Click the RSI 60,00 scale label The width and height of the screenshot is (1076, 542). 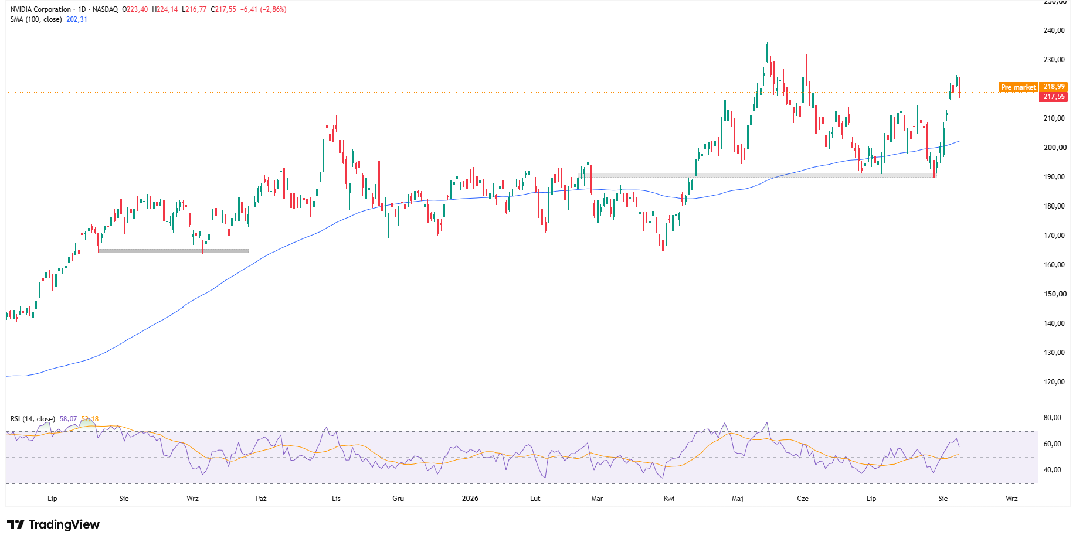pyautogui.click(x=1052, y=444)
